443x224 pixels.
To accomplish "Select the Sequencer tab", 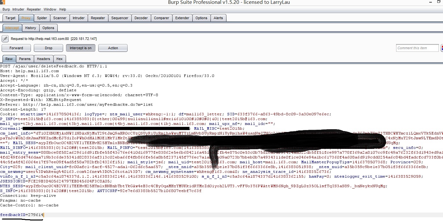I will tap(120, 18).
